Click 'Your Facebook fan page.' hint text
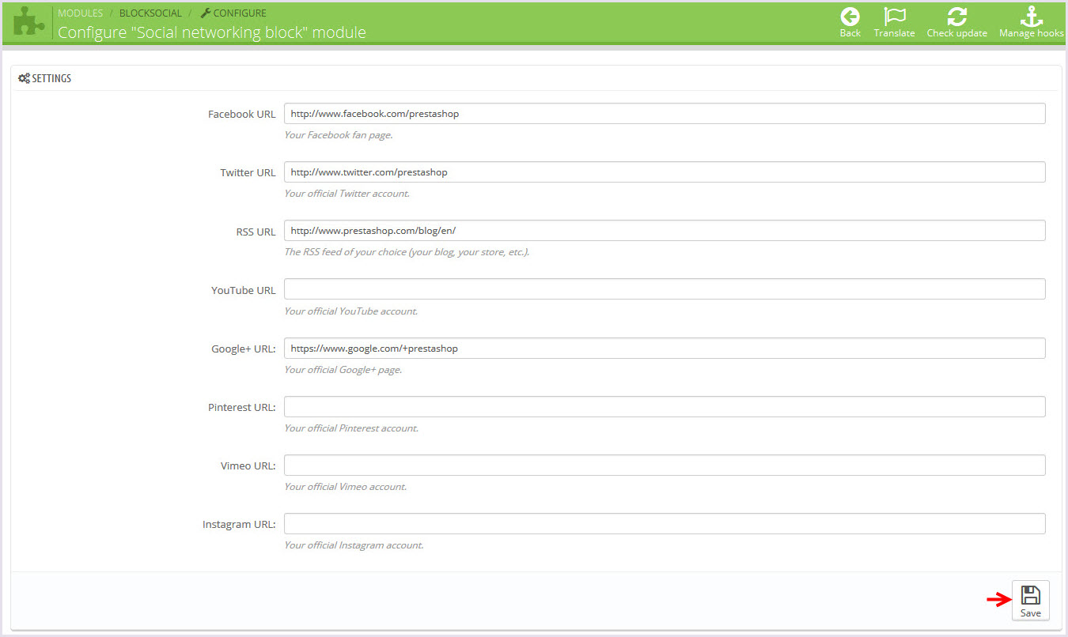Viewport: 1068px width, 637px height. pos(339,135)
